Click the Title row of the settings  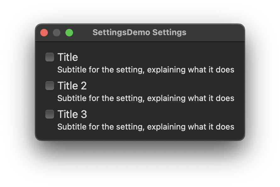click(126, 57)
